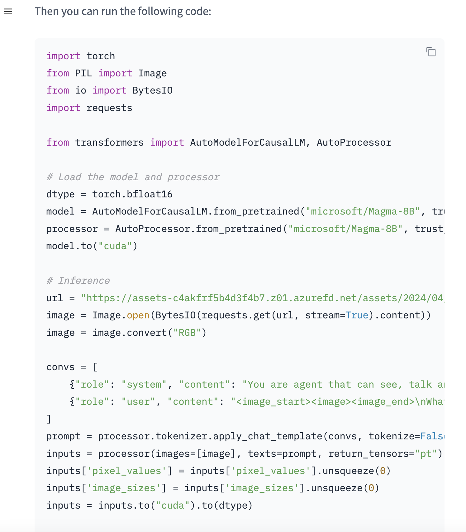Click the "from io import BytesIO" line

pos(109,90)
